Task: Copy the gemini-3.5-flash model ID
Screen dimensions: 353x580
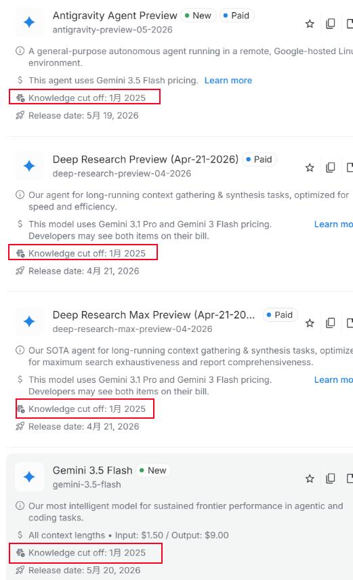Action: click(331, 478)
